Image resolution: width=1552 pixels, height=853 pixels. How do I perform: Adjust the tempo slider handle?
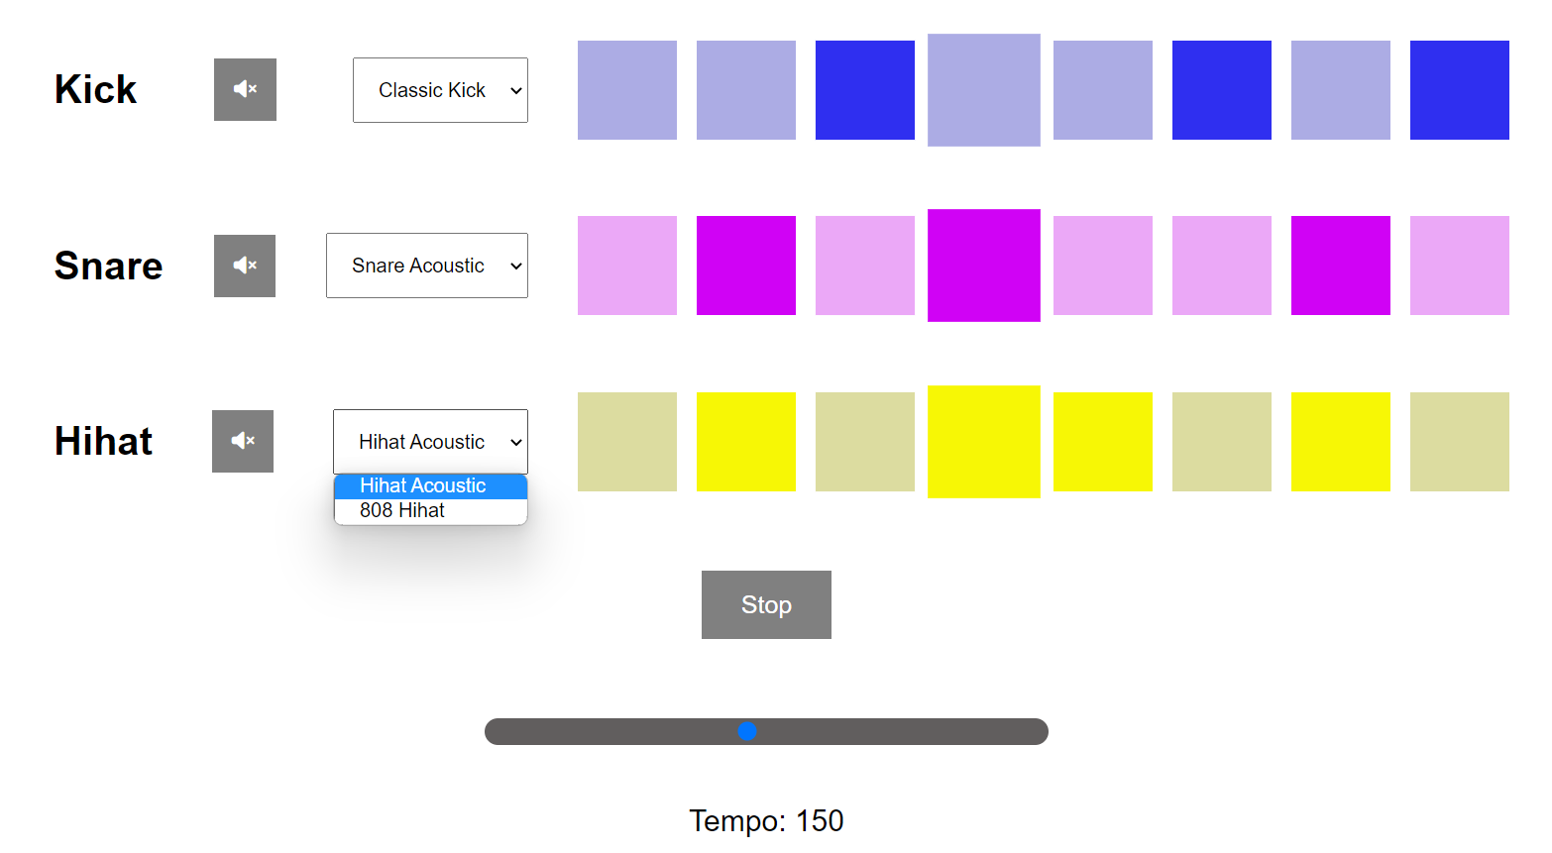pyautogui.click(x=748, y=731)
